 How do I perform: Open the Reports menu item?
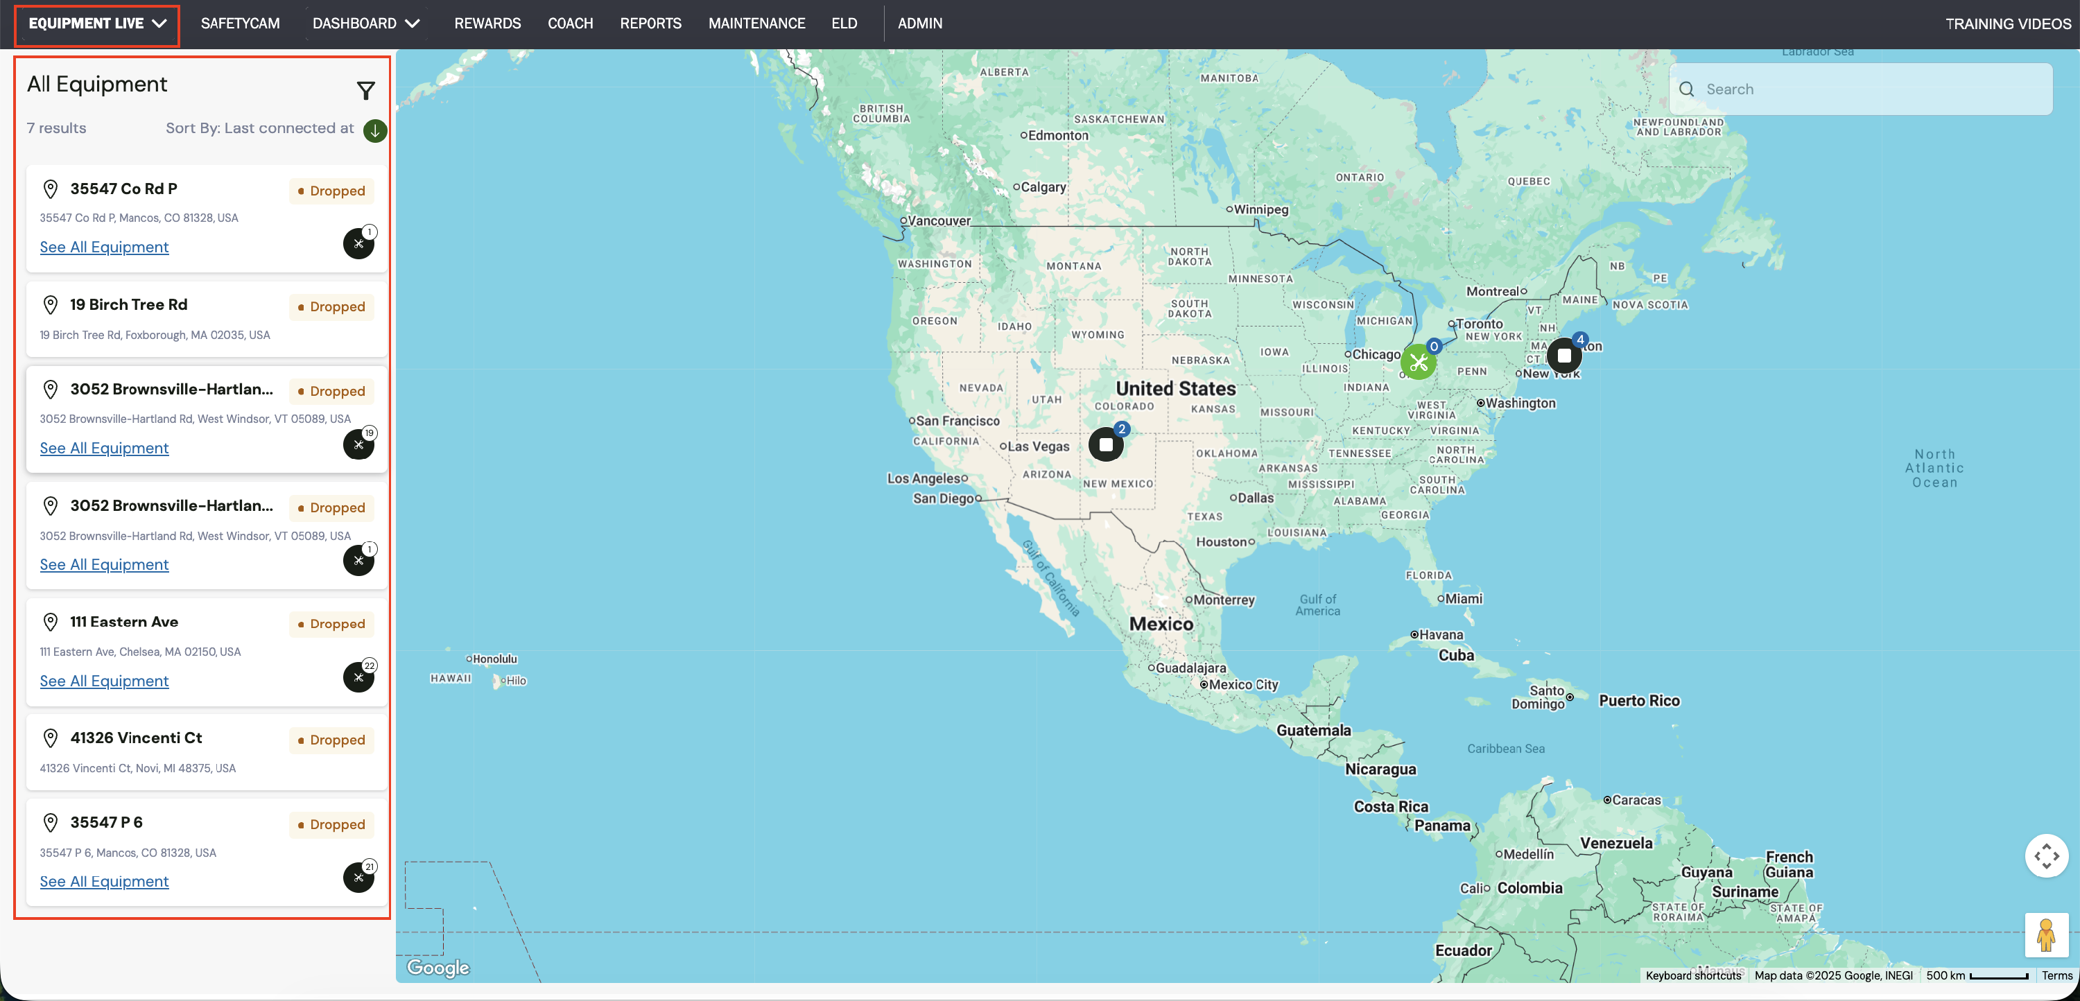(x=650, y=24)
